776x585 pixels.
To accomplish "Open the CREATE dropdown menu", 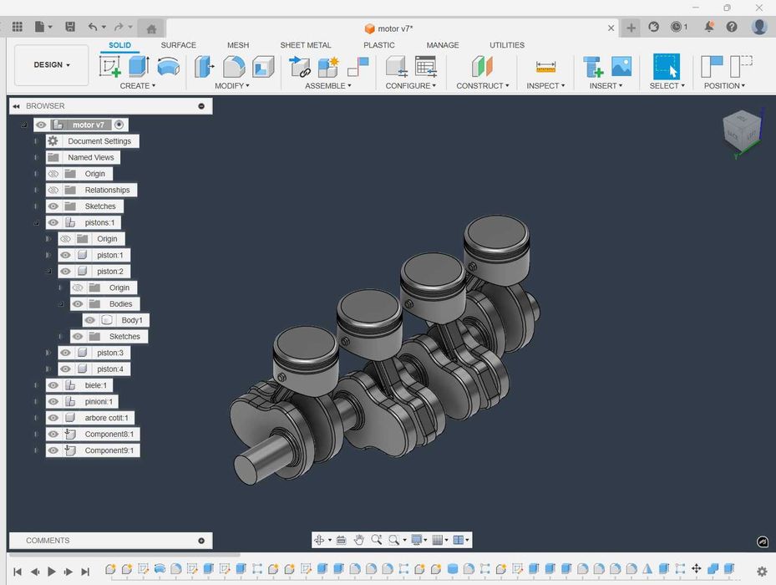I will [x=138, y=86].
